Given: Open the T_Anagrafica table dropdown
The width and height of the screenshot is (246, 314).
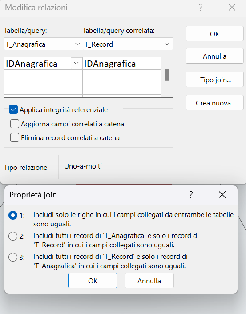Looking at the screenshot, I should pyautogui.click(x=77, y=44).
